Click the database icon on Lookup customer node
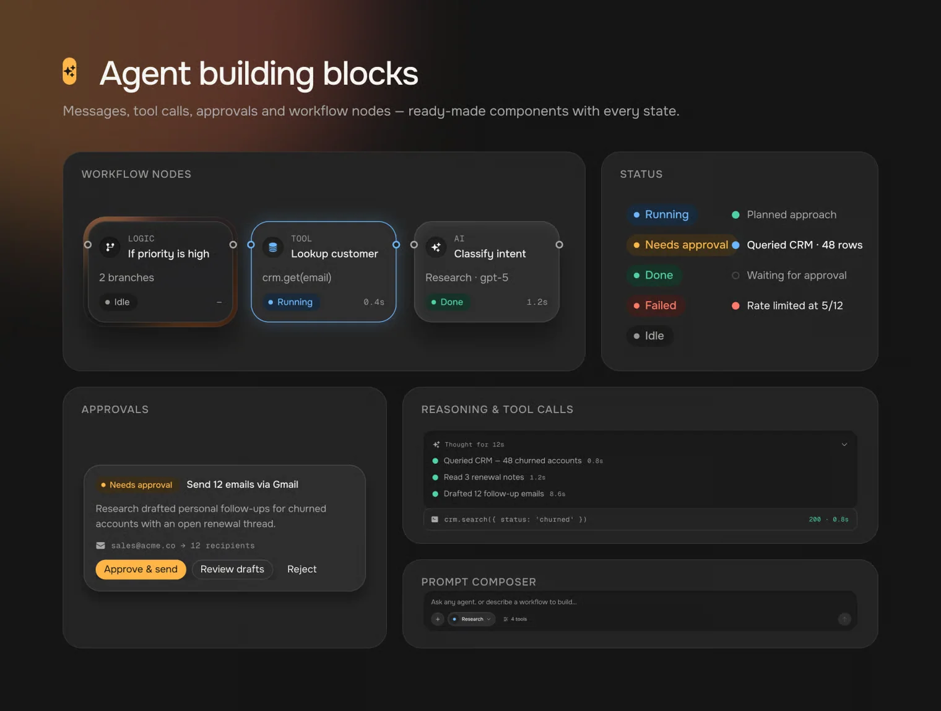Viewport: 941px width, 711px height. click(x=272, y=246)
